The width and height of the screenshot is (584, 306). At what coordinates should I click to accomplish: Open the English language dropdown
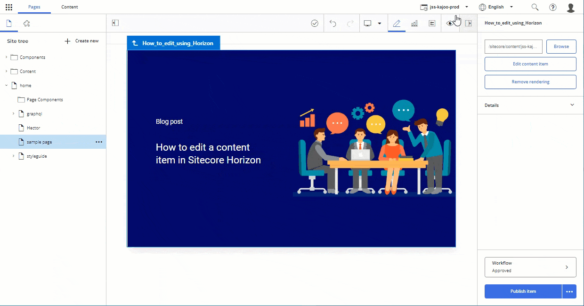coord(496,7)
